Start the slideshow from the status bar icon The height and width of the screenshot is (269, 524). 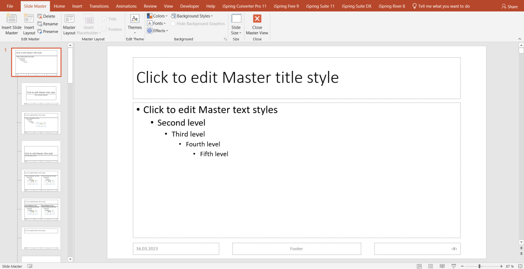click(453, 266)
